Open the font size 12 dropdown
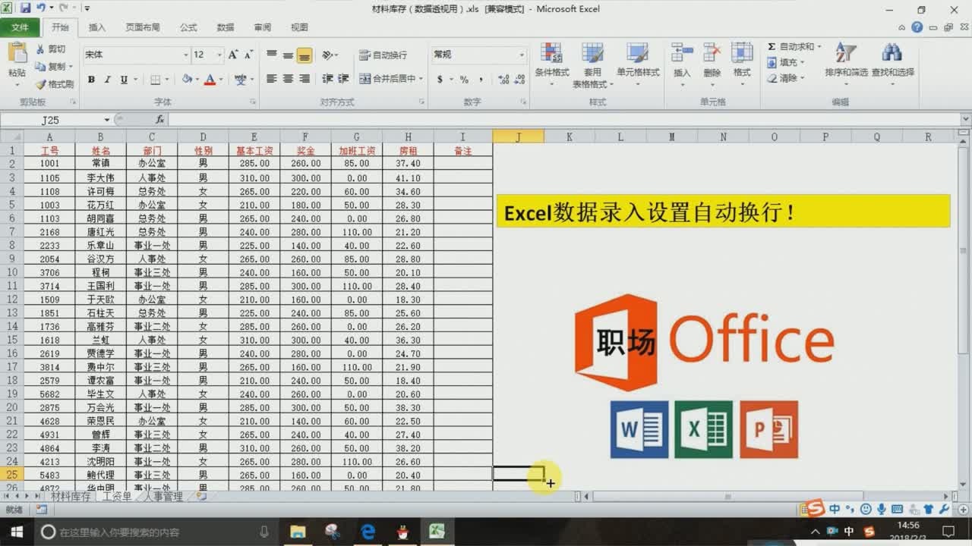Viewport: 972px width, 546px height. [x=219, y=55]
